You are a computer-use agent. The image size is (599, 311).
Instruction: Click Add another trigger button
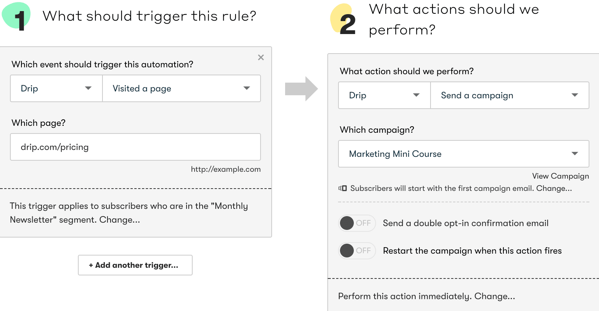[135, 265]
